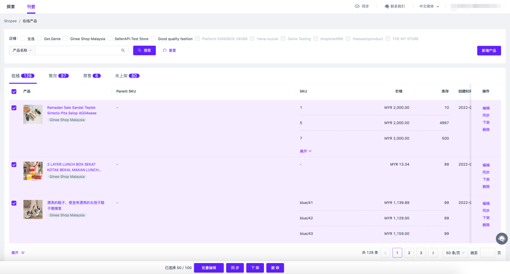Open the floating customer support chat icon
Screen dimensions: 510x274
tap(502, 239)
